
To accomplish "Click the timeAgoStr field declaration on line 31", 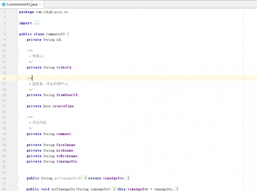I will coord(67,161).
